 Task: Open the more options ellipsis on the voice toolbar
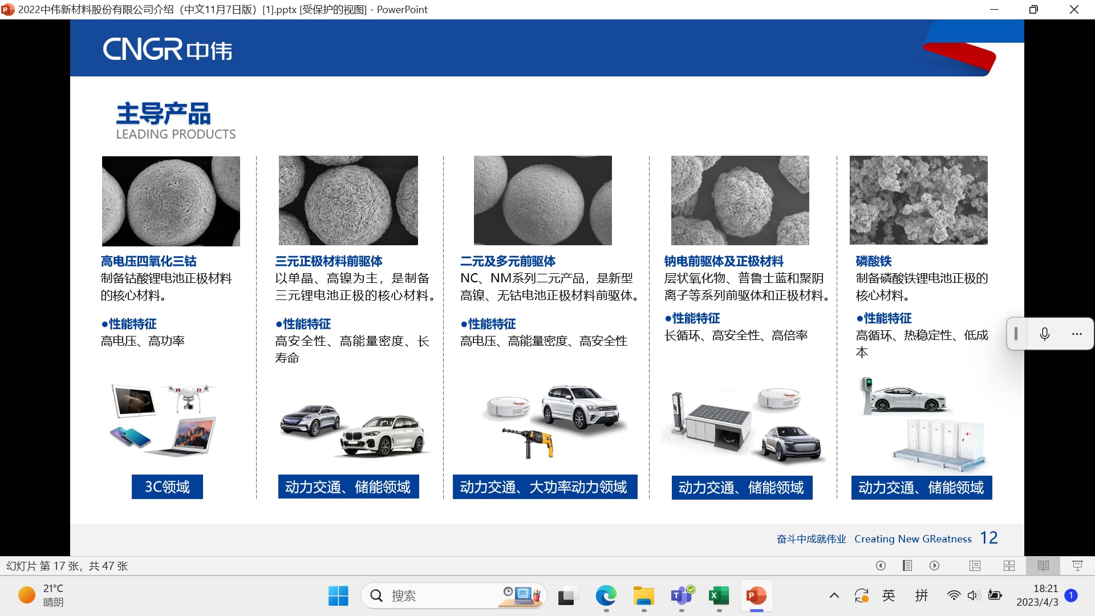pos(1076,334)
